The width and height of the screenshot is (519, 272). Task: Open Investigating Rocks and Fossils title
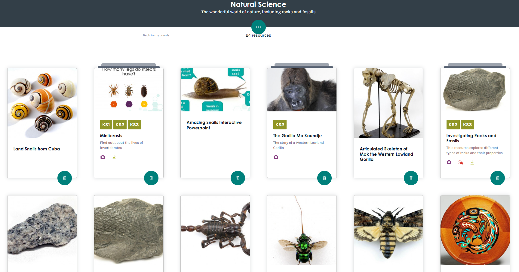coord(471,138)
